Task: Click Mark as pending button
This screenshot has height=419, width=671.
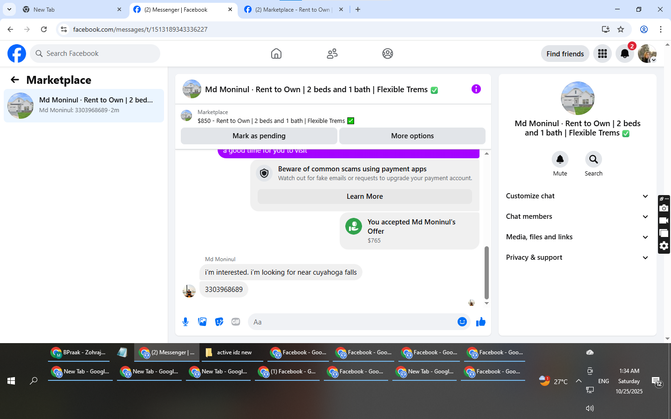Action: click(259, 136)
